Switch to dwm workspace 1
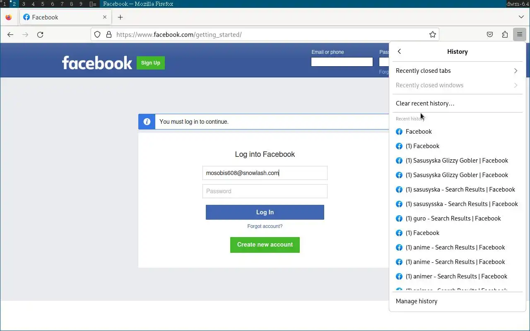 (5, 4)
